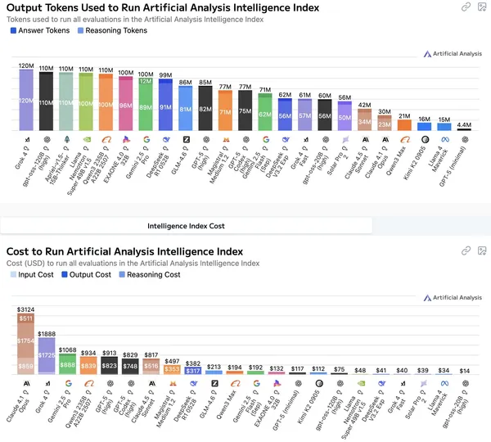Copy link to the Output Tokens chart

pos(466,7)
